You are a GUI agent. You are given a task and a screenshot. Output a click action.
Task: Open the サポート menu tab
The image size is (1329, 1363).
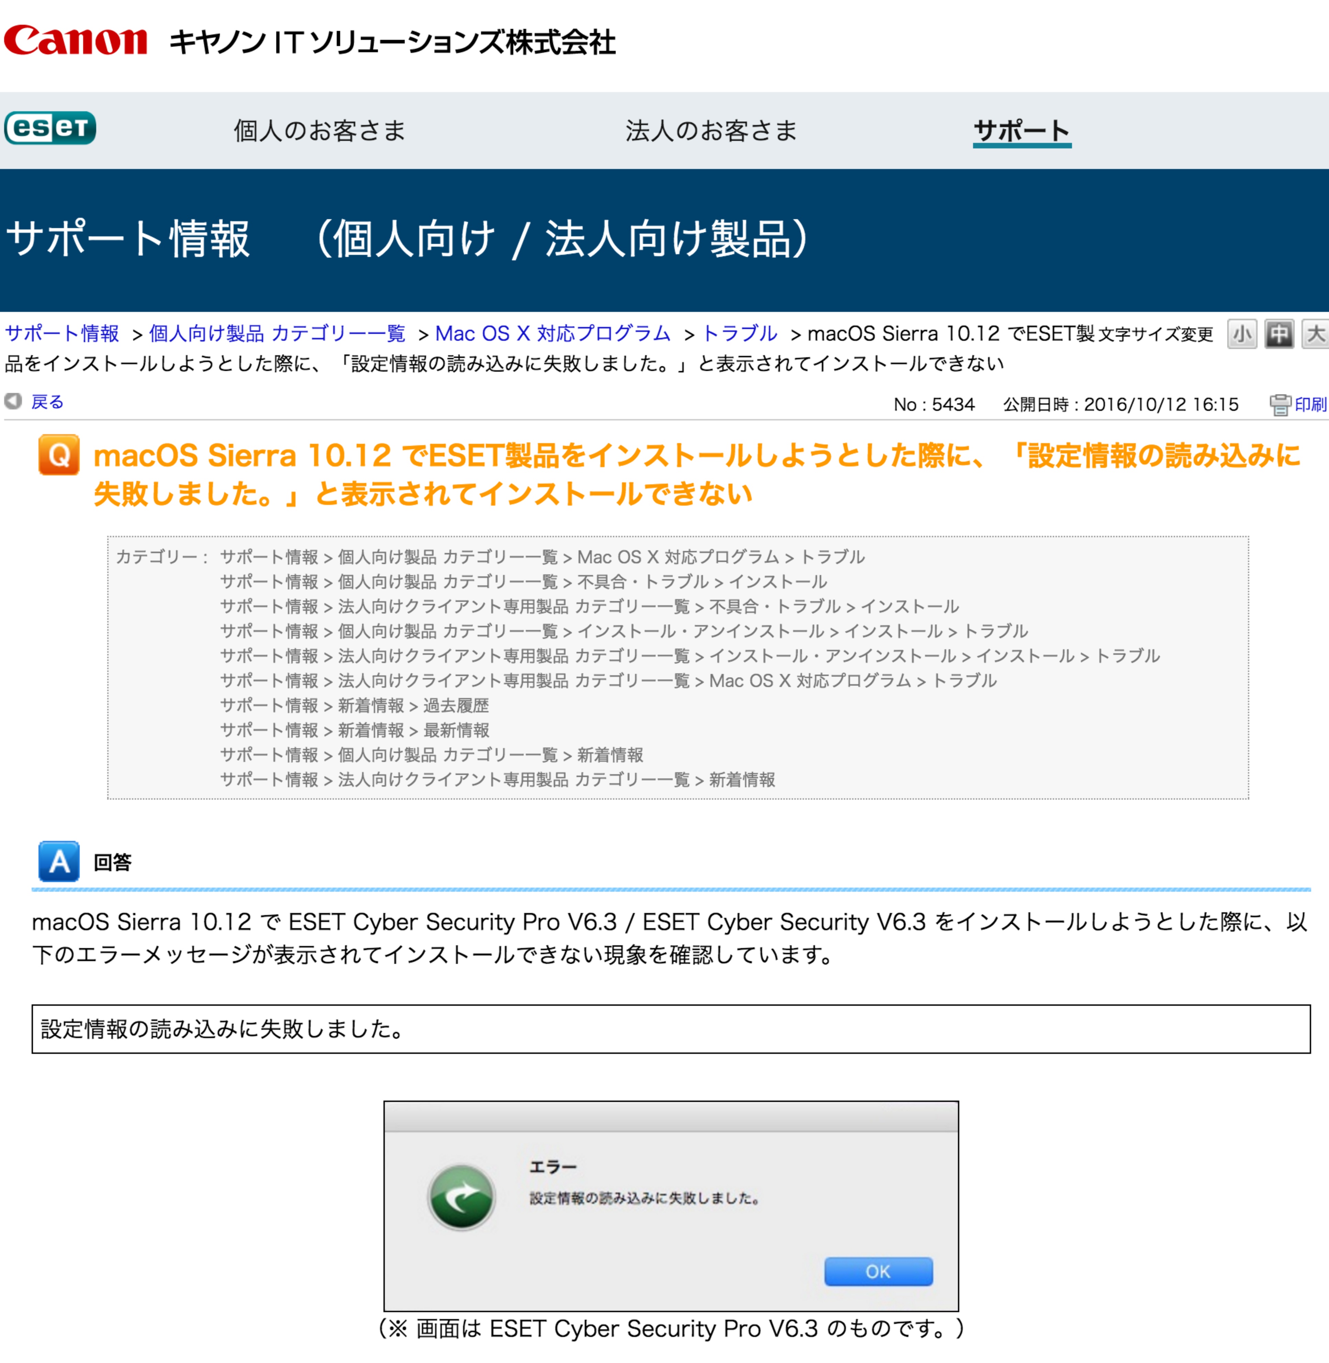click(x=1022, y=131)
